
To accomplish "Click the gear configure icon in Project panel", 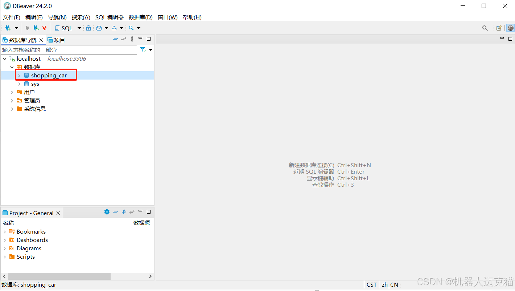I will click(107, 212).
